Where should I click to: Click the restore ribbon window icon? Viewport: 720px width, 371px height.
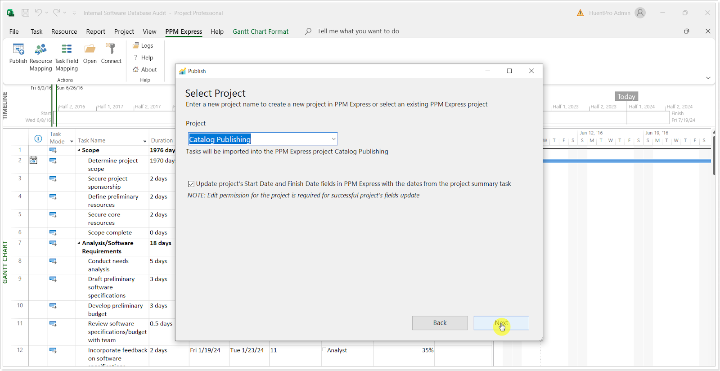point(687,31)
